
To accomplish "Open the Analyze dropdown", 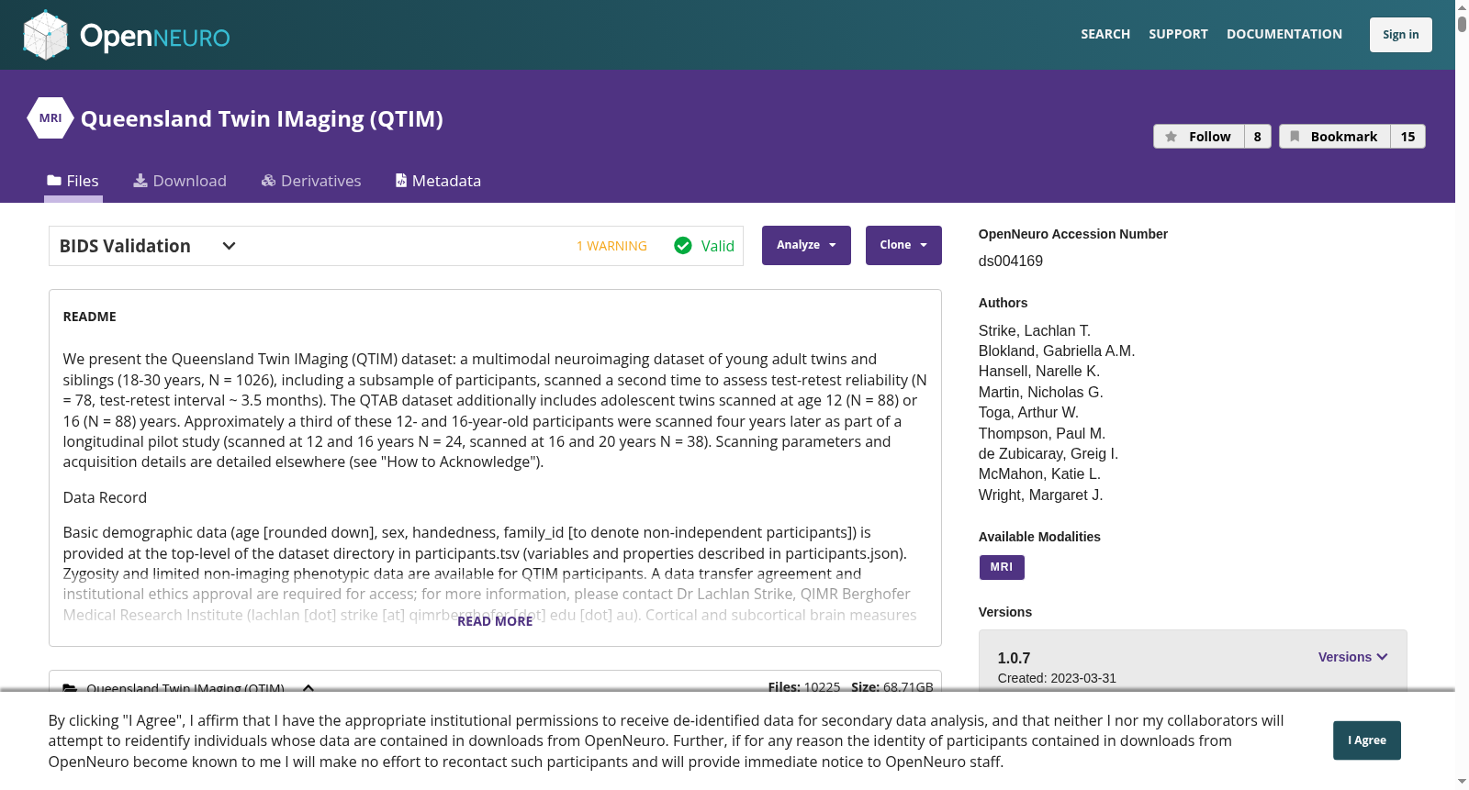I will point(806,245).
